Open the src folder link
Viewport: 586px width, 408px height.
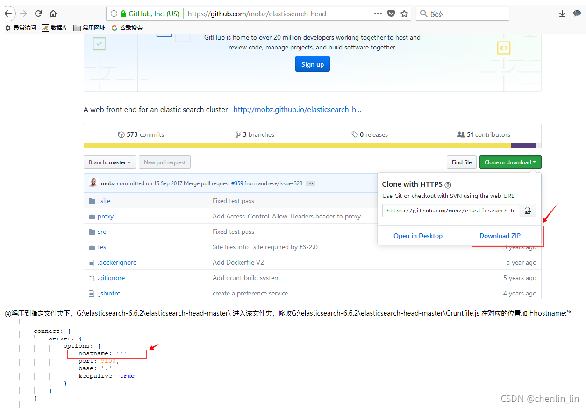pos(102,232)
